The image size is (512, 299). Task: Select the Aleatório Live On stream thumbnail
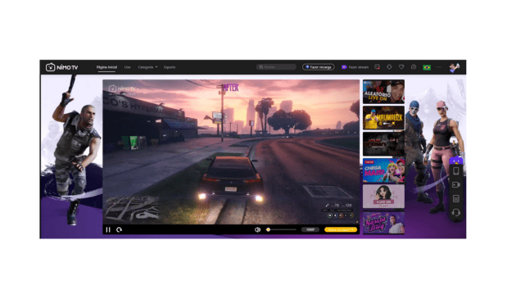click(383, 92)
